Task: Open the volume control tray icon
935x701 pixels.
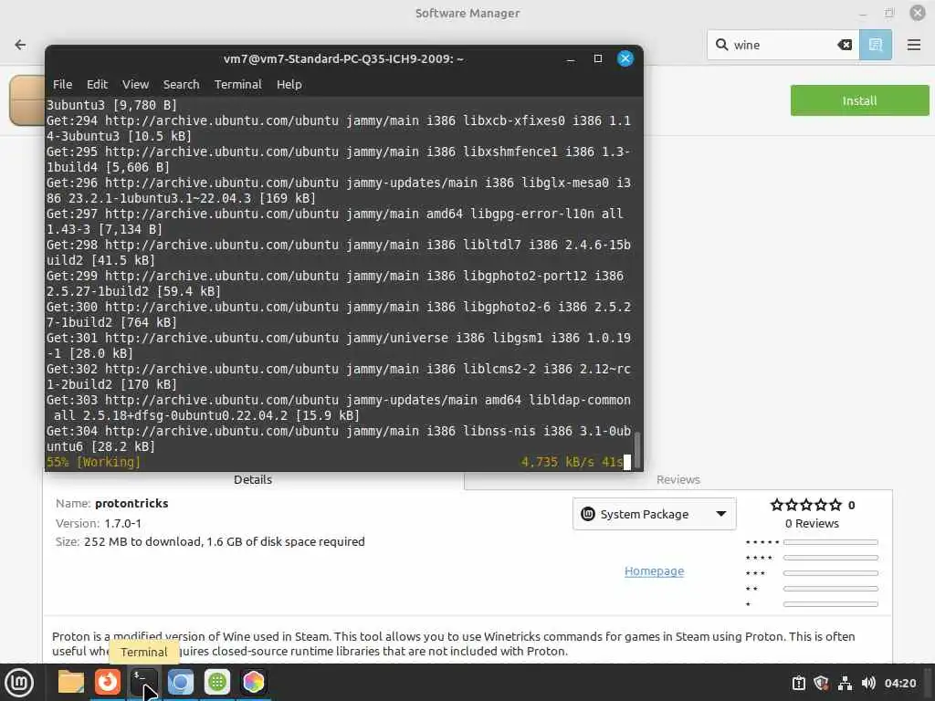Action: pos(868,683)
